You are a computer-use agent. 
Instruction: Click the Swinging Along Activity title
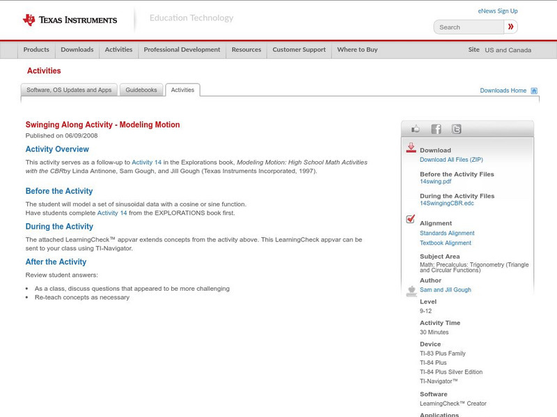102,125
